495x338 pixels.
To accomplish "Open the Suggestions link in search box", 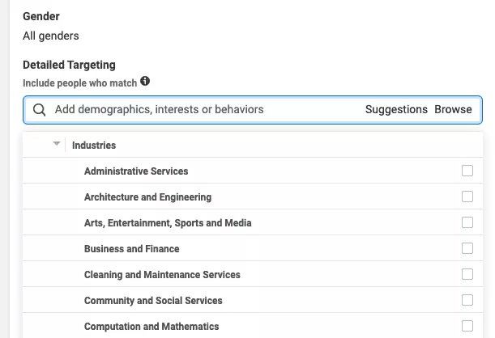I will tap(396, 109).
